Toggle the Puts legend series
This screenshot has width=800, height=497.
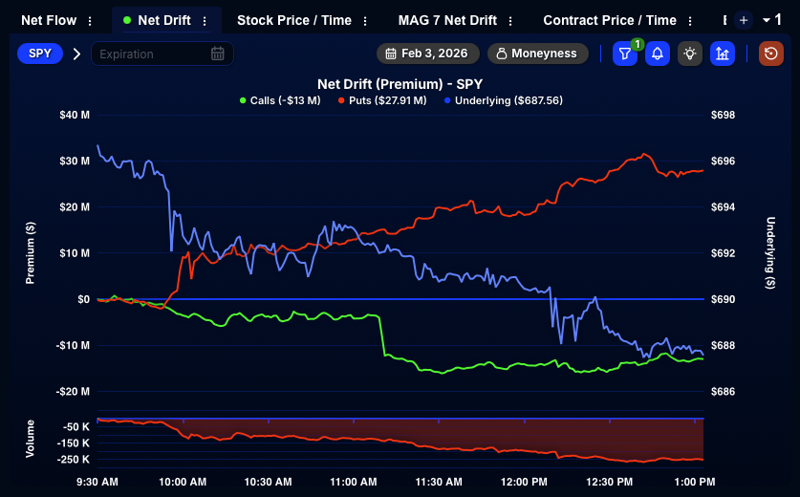pyautogui.click(x=382, y=100)
